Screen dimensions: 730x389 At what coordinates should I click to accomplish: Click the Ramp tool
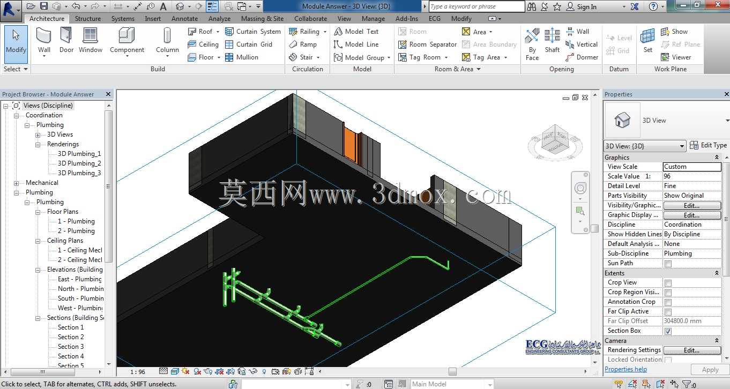coord(303,44)
